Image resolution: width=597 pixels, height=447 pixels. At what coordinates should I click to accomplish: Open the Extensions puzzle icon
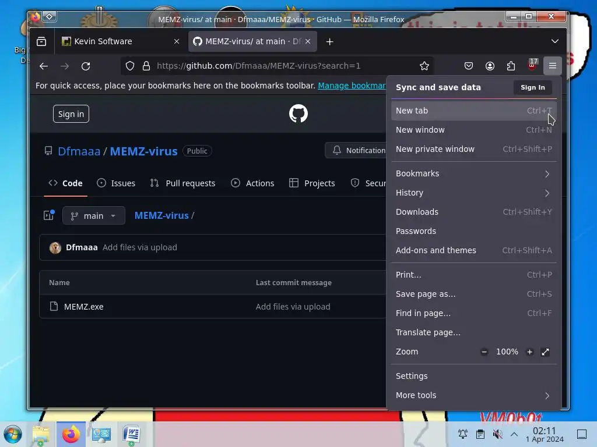[x=511, y=66]
